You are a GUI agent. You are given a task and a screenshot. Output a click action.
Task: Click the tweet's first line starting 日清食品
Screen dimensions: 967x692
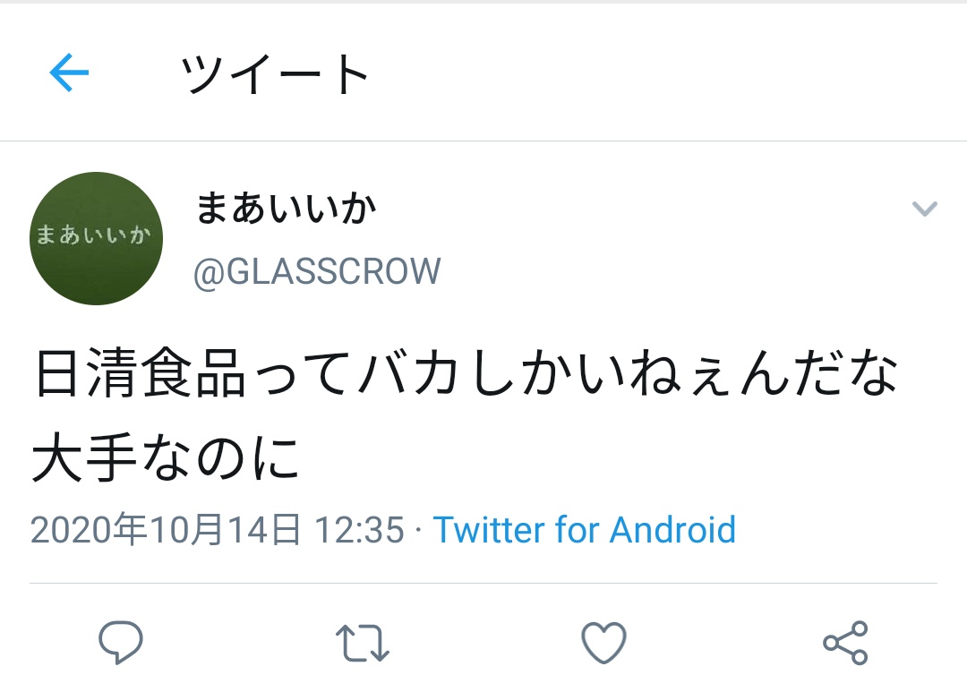466,372
